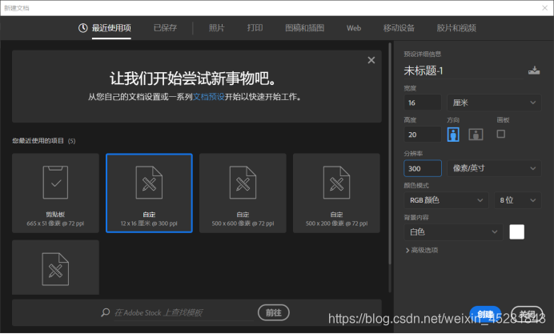Select landscape orientation icon
Screen dimensions: 554x334
click(x=476, y=135)
